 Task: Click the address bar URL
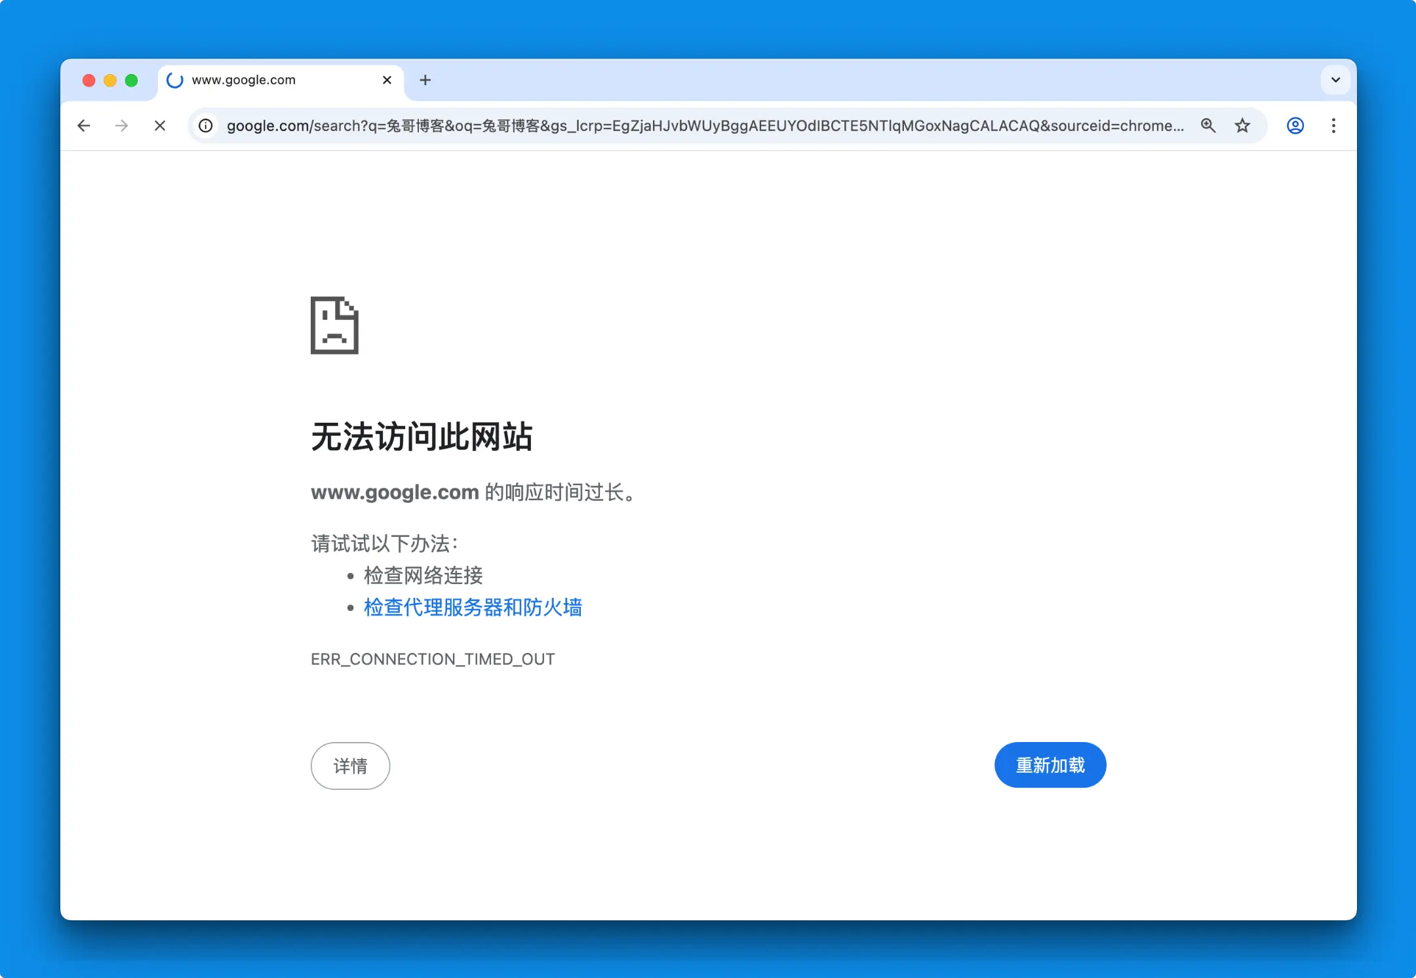pos(705,125)
